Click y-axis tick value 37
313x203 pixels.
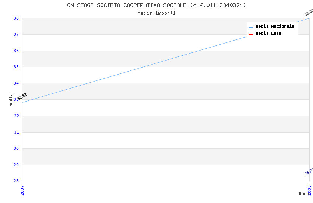point(16,34)
